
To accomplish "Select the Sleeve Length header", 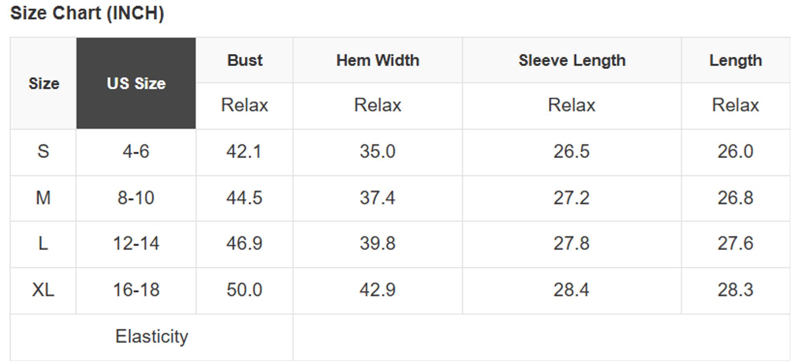I will click(x=572, y=61).
